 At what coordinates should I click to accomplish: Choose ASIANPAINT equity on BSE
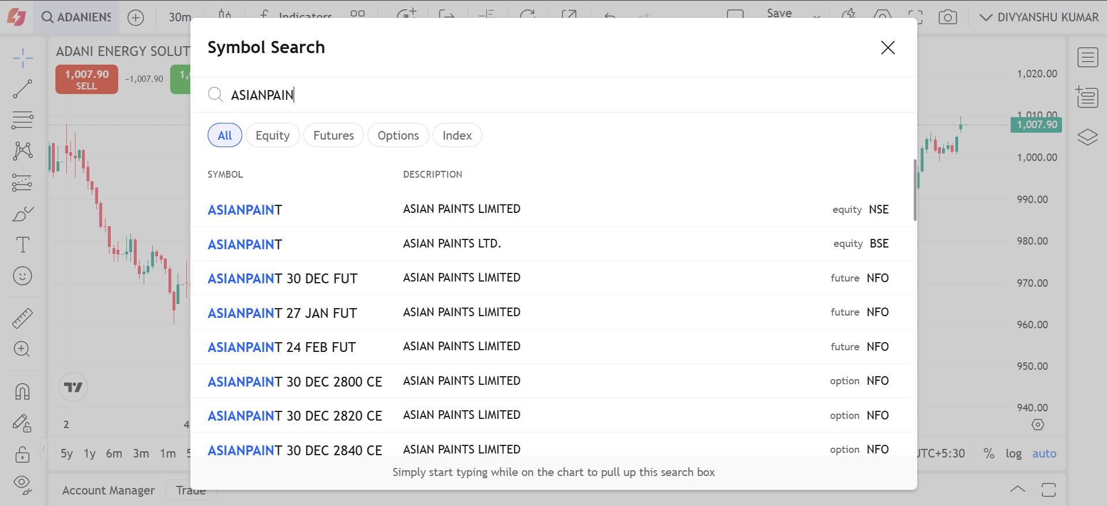[x=553, y=243]
